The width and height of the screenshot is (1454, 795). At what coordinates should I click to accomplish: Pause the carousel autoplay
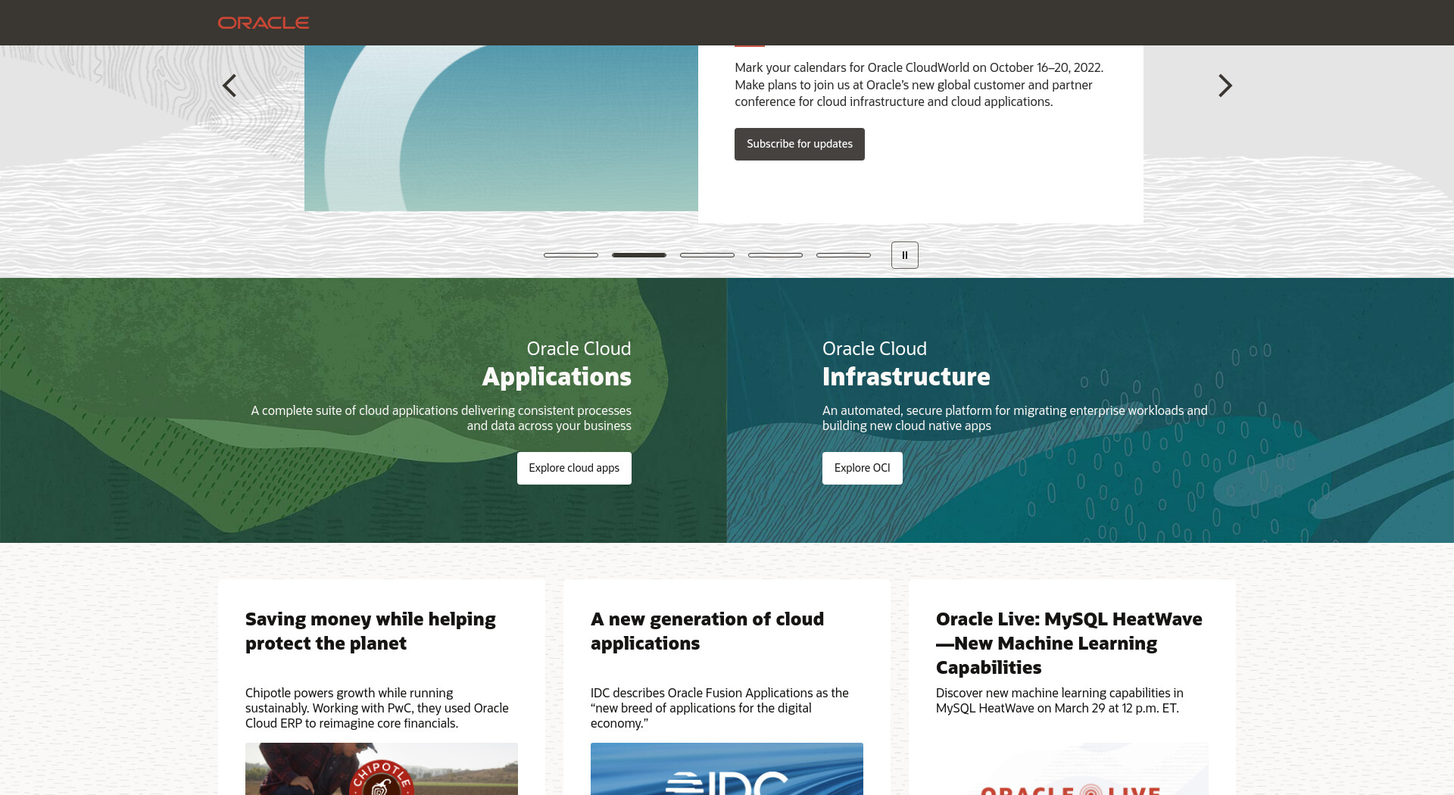coord(905,255)
